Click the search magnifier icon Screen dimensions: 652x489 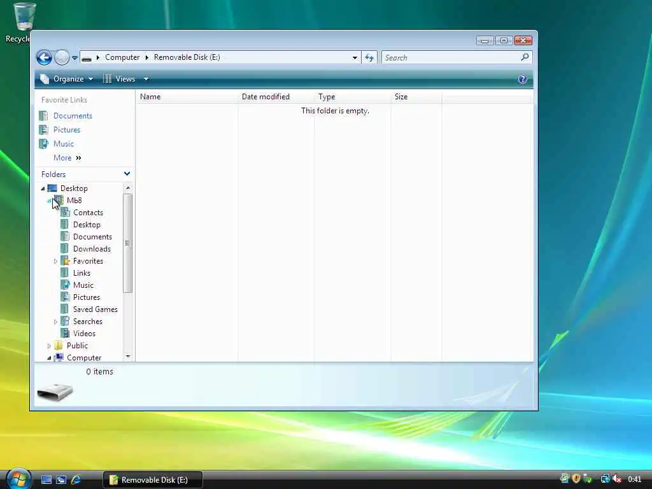click(525, 57)
